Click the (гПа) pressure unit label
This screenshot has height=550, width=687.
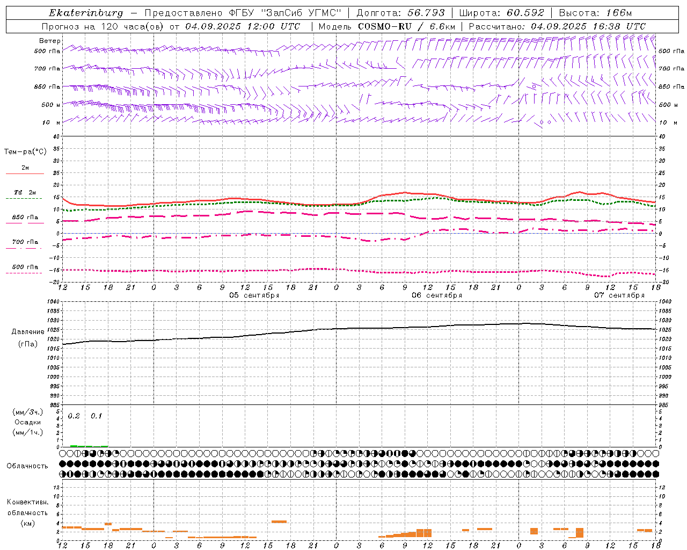point(28,344)
